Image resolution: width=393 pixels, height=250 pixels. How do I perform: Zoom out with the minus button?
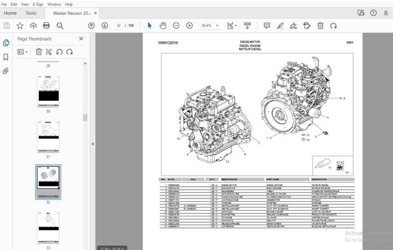pos(176,25)
